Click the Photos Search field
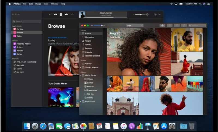 pyautogui.click(x=197, y=26)
